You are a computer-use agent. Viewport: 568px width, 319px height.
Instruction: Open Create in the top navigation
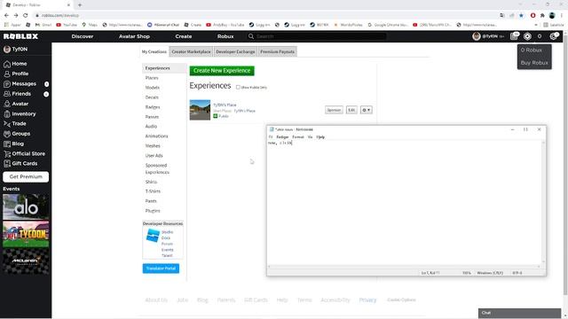click(184, 36)
